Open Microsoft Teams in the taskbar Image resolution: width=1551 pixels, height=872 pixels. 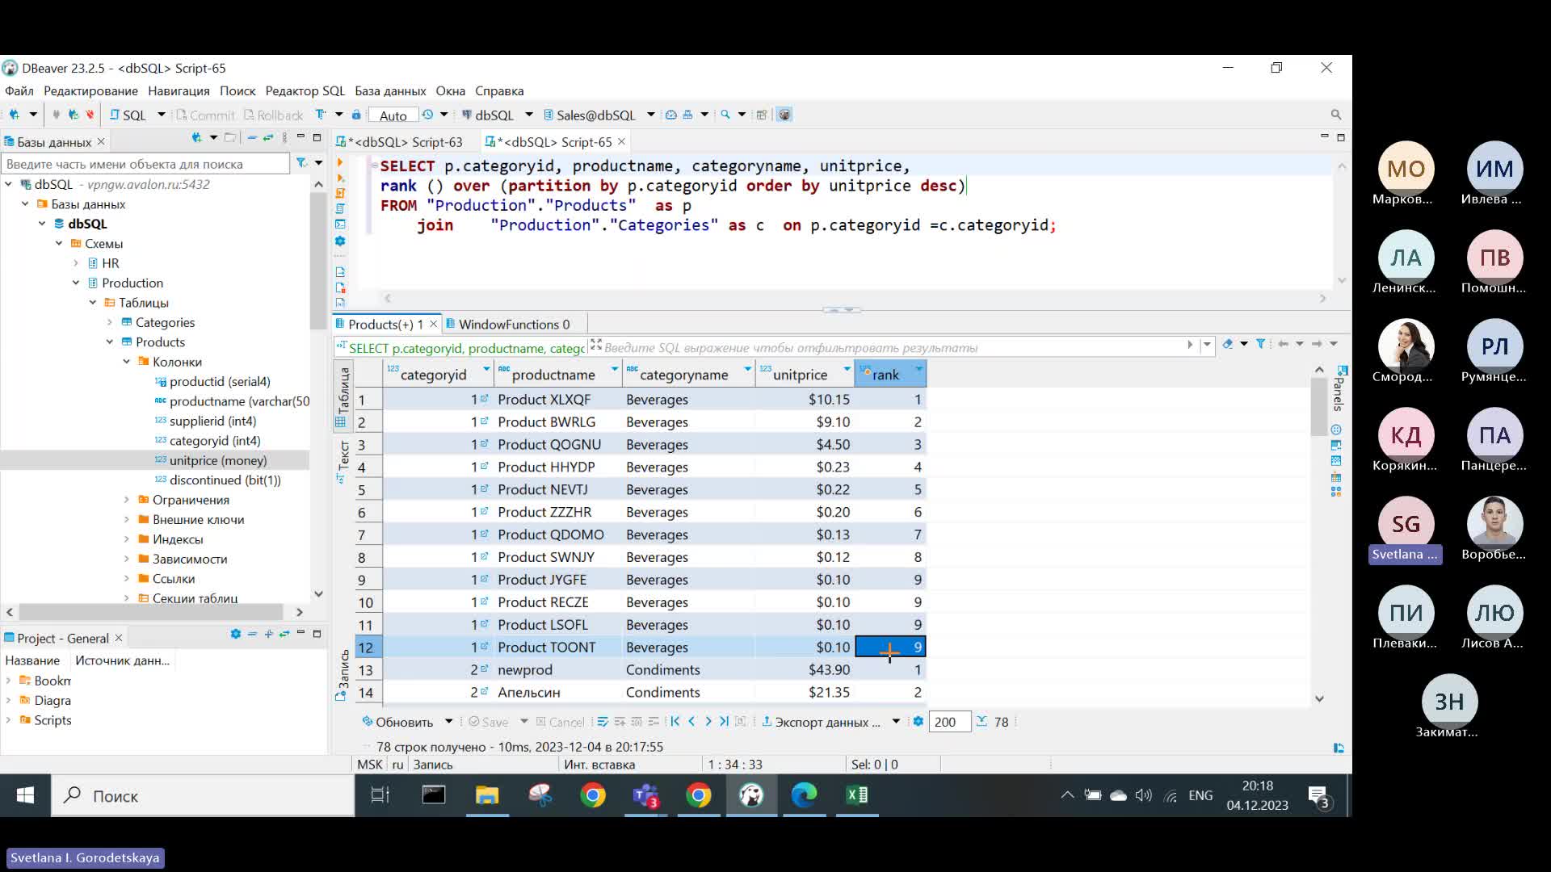click(x=646, y=796)
